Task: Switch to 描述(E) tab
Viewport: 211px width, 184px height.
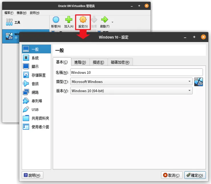Action: pyautogui.click(x=98, y=62)
